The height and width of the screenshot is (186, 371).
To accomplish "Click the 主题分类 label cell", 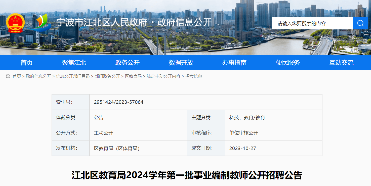I will 206,117.
